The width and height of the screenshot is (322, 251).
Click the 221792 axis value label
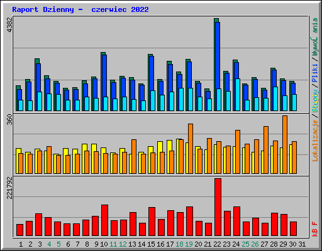pyautogui.click(x=9, y=188)
